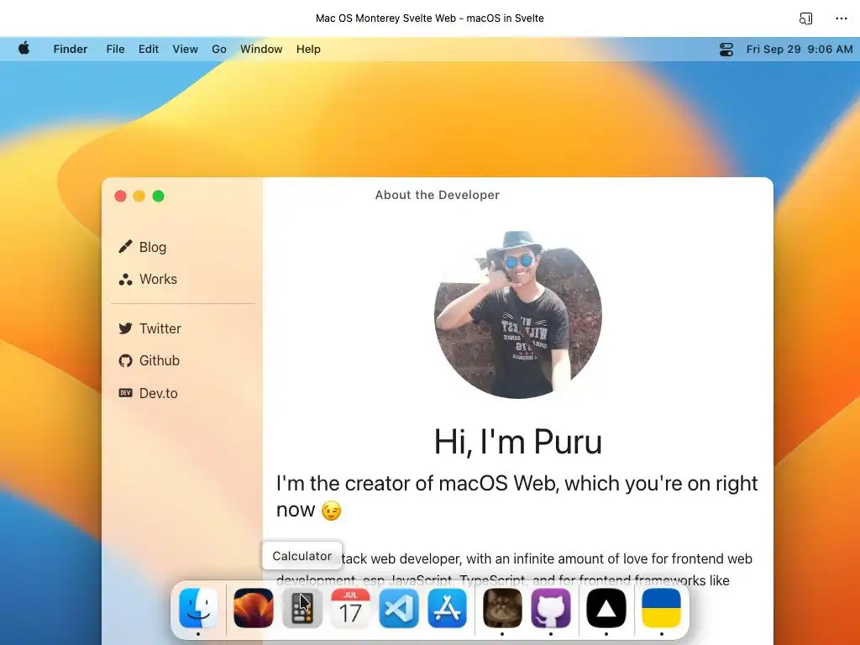Close the About the Developer window
860x645 pixels.
pos(121,197)
